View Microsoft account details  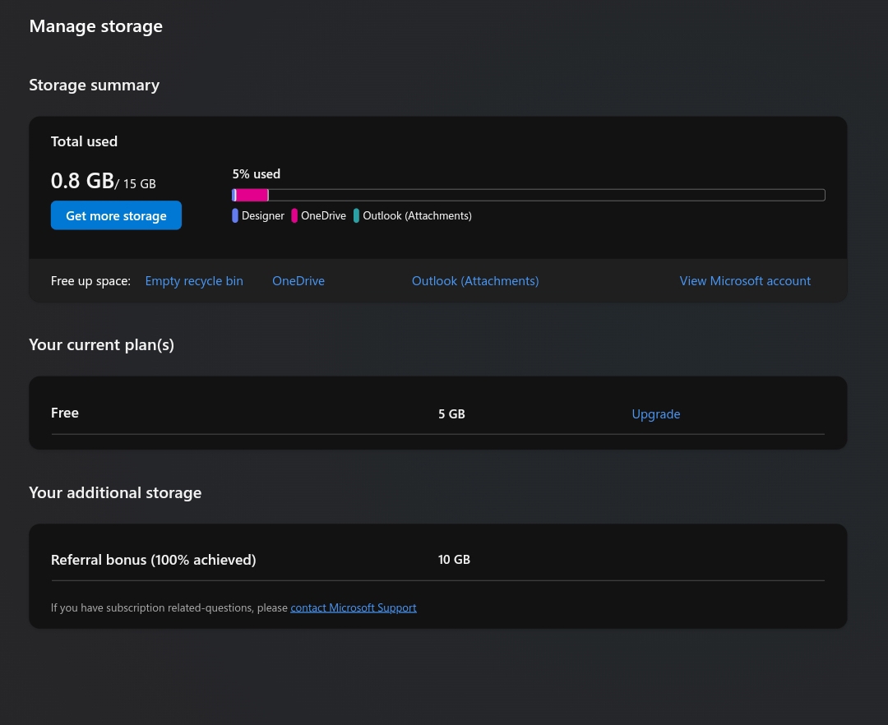click(744, 280)
